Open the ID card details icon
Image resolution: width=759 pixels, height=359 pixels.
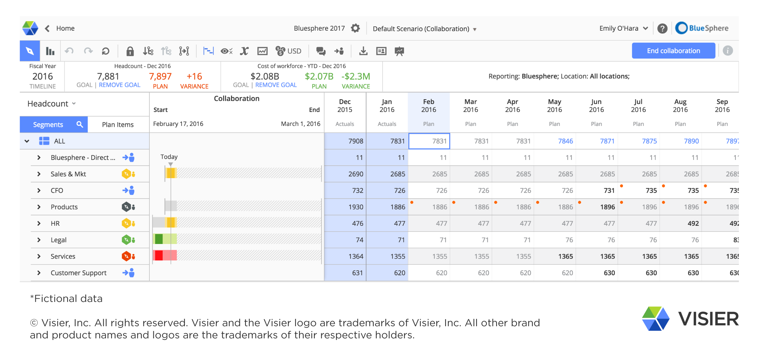point(381,51)
